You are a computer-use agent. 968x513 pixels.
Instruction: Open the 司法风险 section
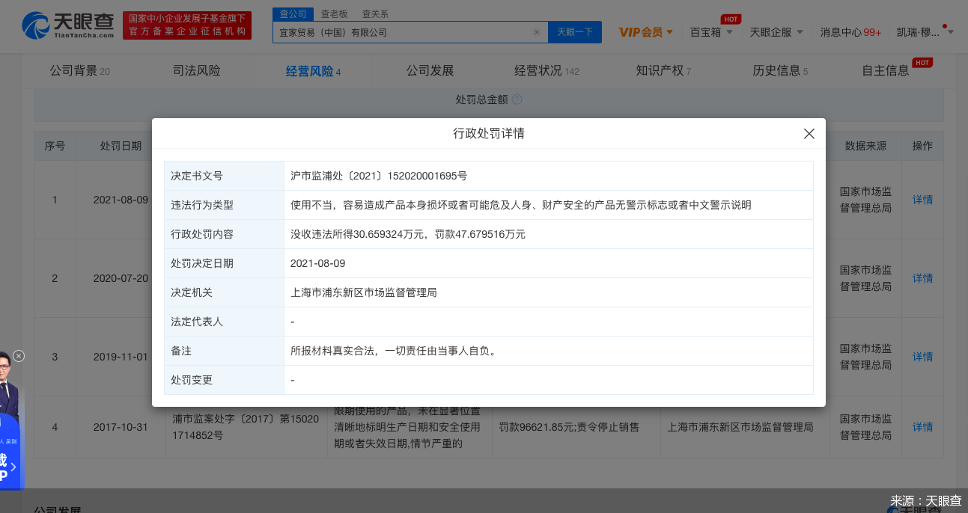[196, 70]
